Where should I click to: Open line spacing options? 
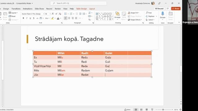tap(84, 14)
